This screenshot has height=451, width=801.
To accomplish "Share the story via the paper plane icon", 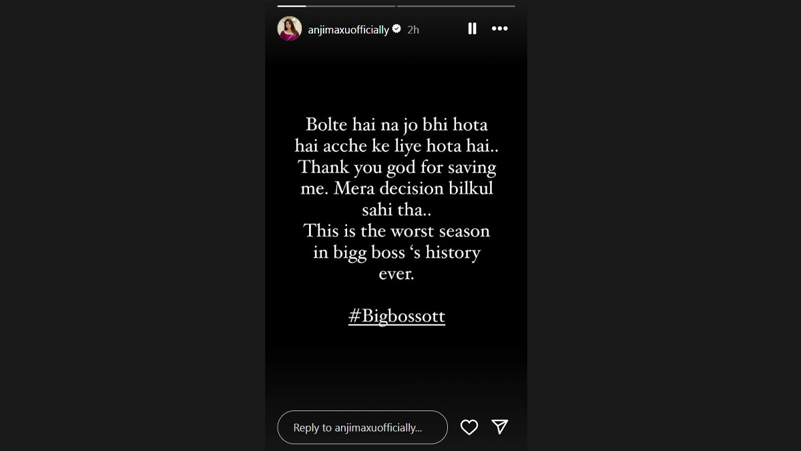I will tap(500, 427).
